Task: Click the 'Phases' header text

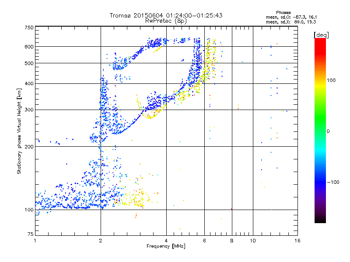Action: (283, 13)
